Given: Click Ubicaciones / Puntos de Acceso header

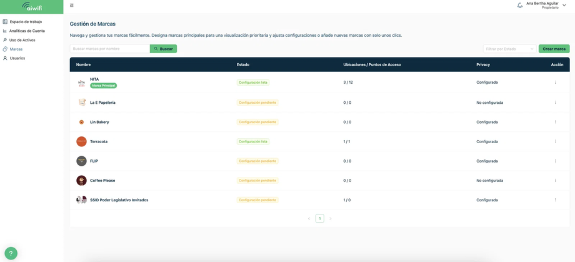Looking at the screenshot, I should 372,64.
